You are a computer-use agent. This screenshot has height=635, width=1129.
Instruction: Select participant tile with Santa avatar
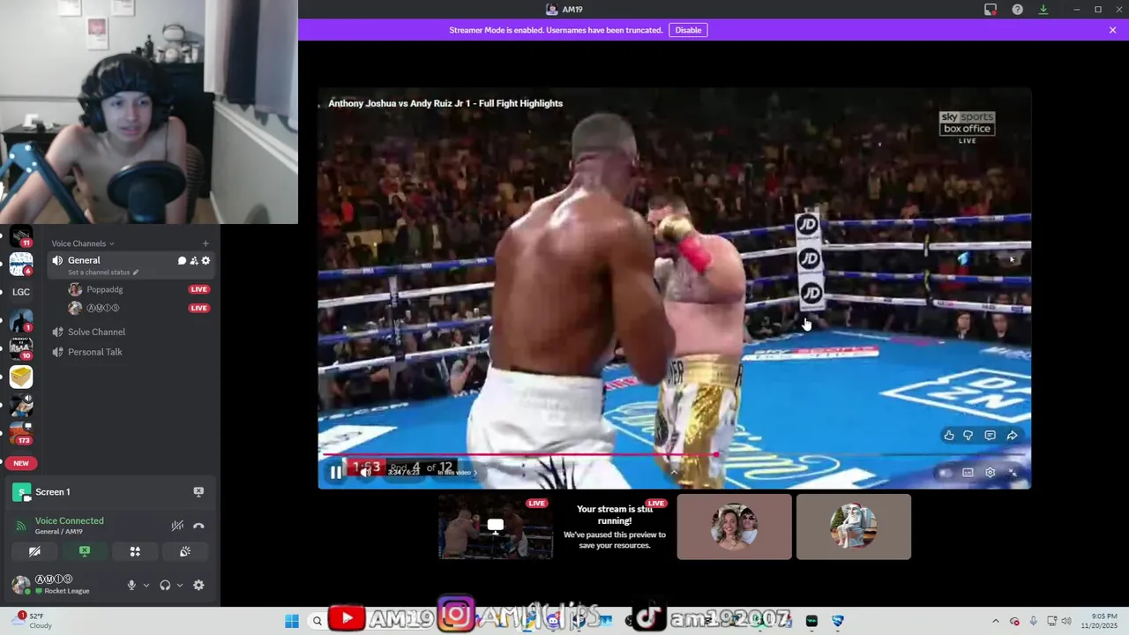tap(854, 527)
